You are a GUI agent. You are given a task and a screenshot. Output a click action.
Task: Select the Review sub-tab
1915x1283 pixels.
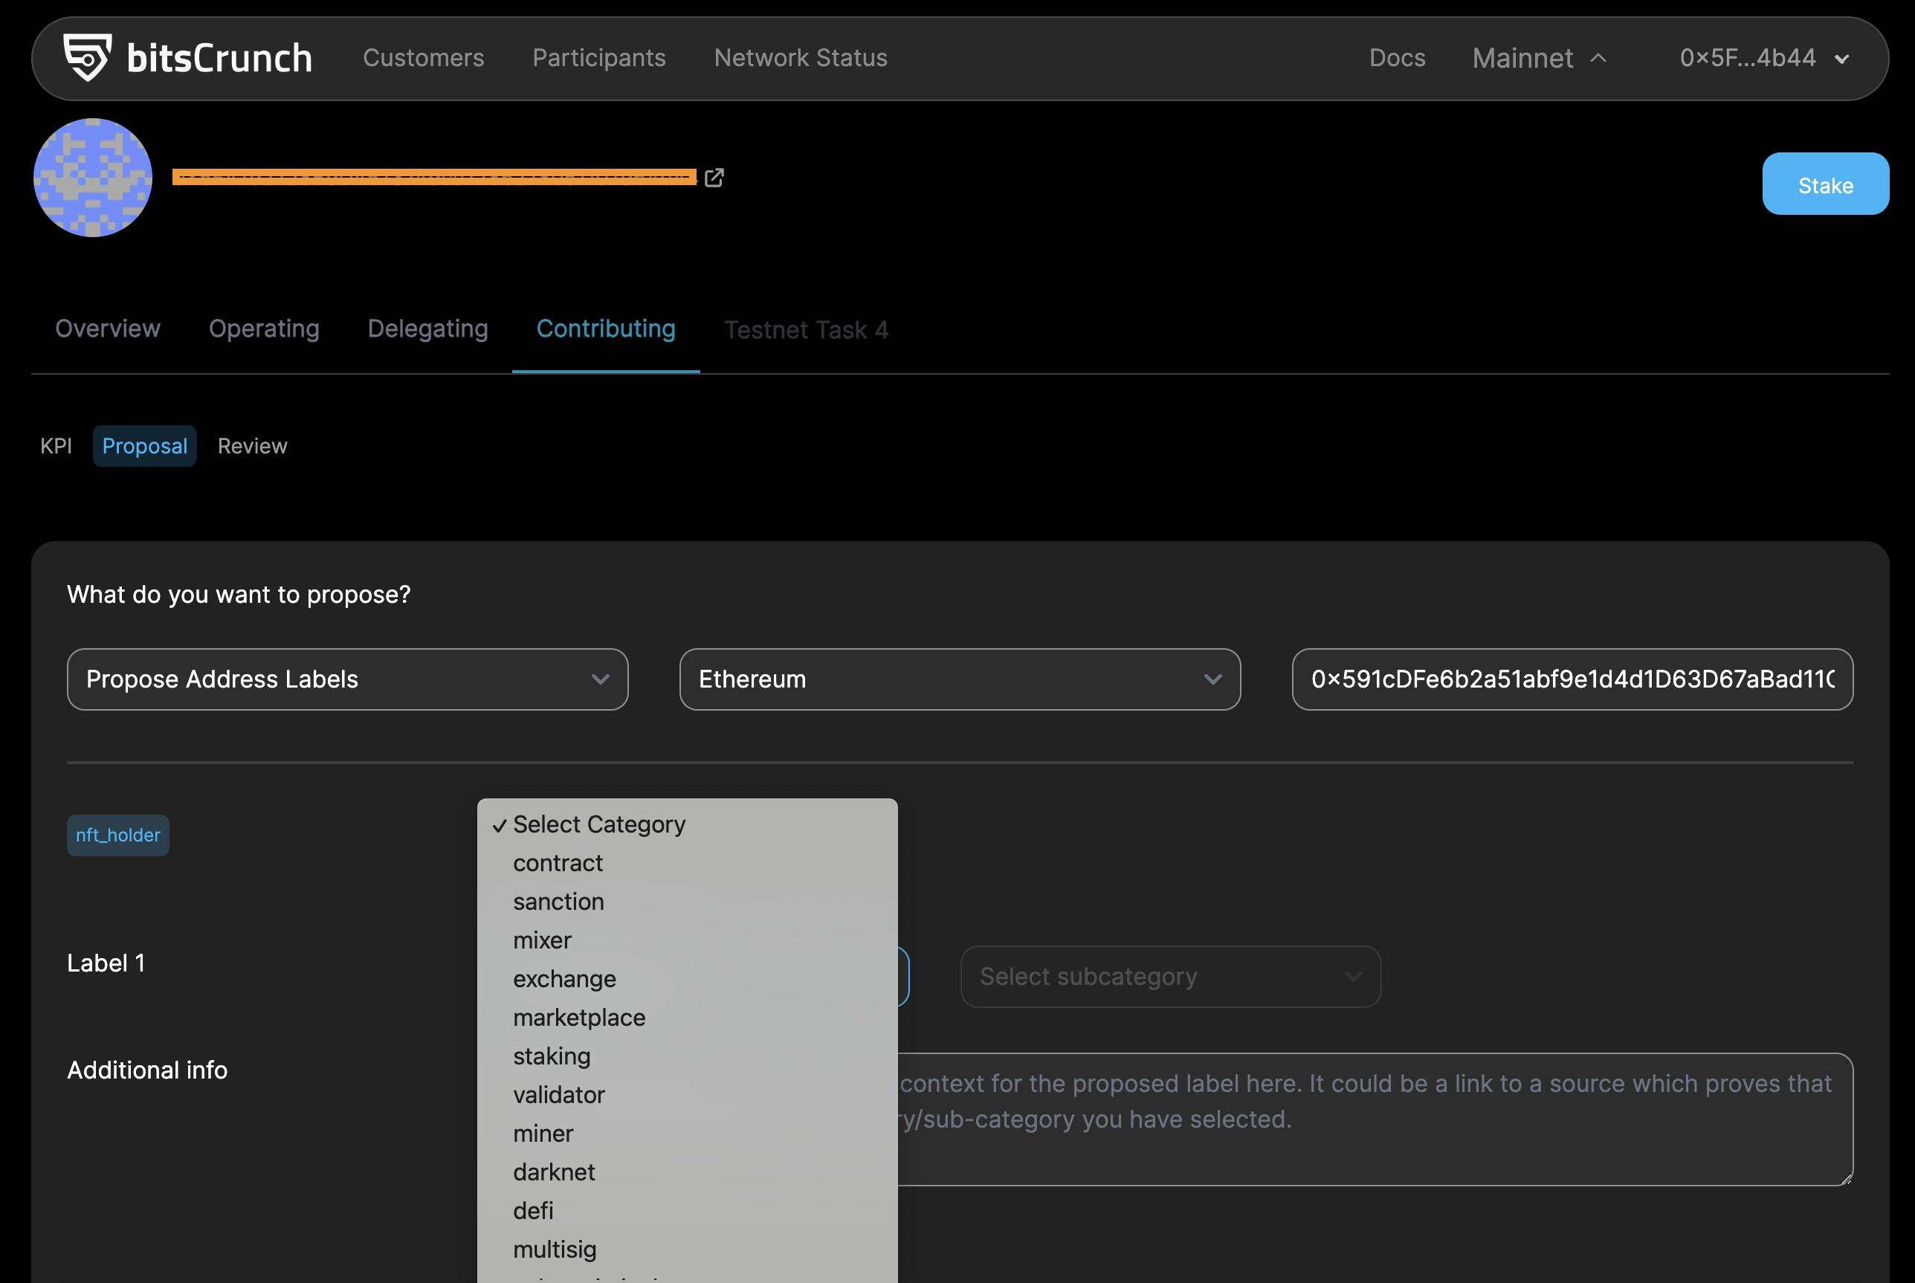[x=252, y=446]
